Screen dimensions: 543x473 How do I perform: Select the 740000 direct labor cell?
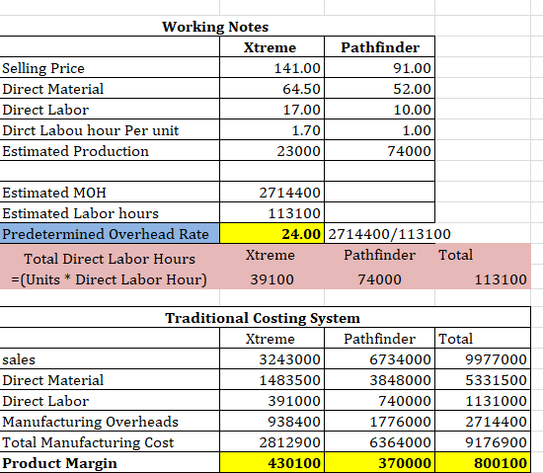pos(379,401)
